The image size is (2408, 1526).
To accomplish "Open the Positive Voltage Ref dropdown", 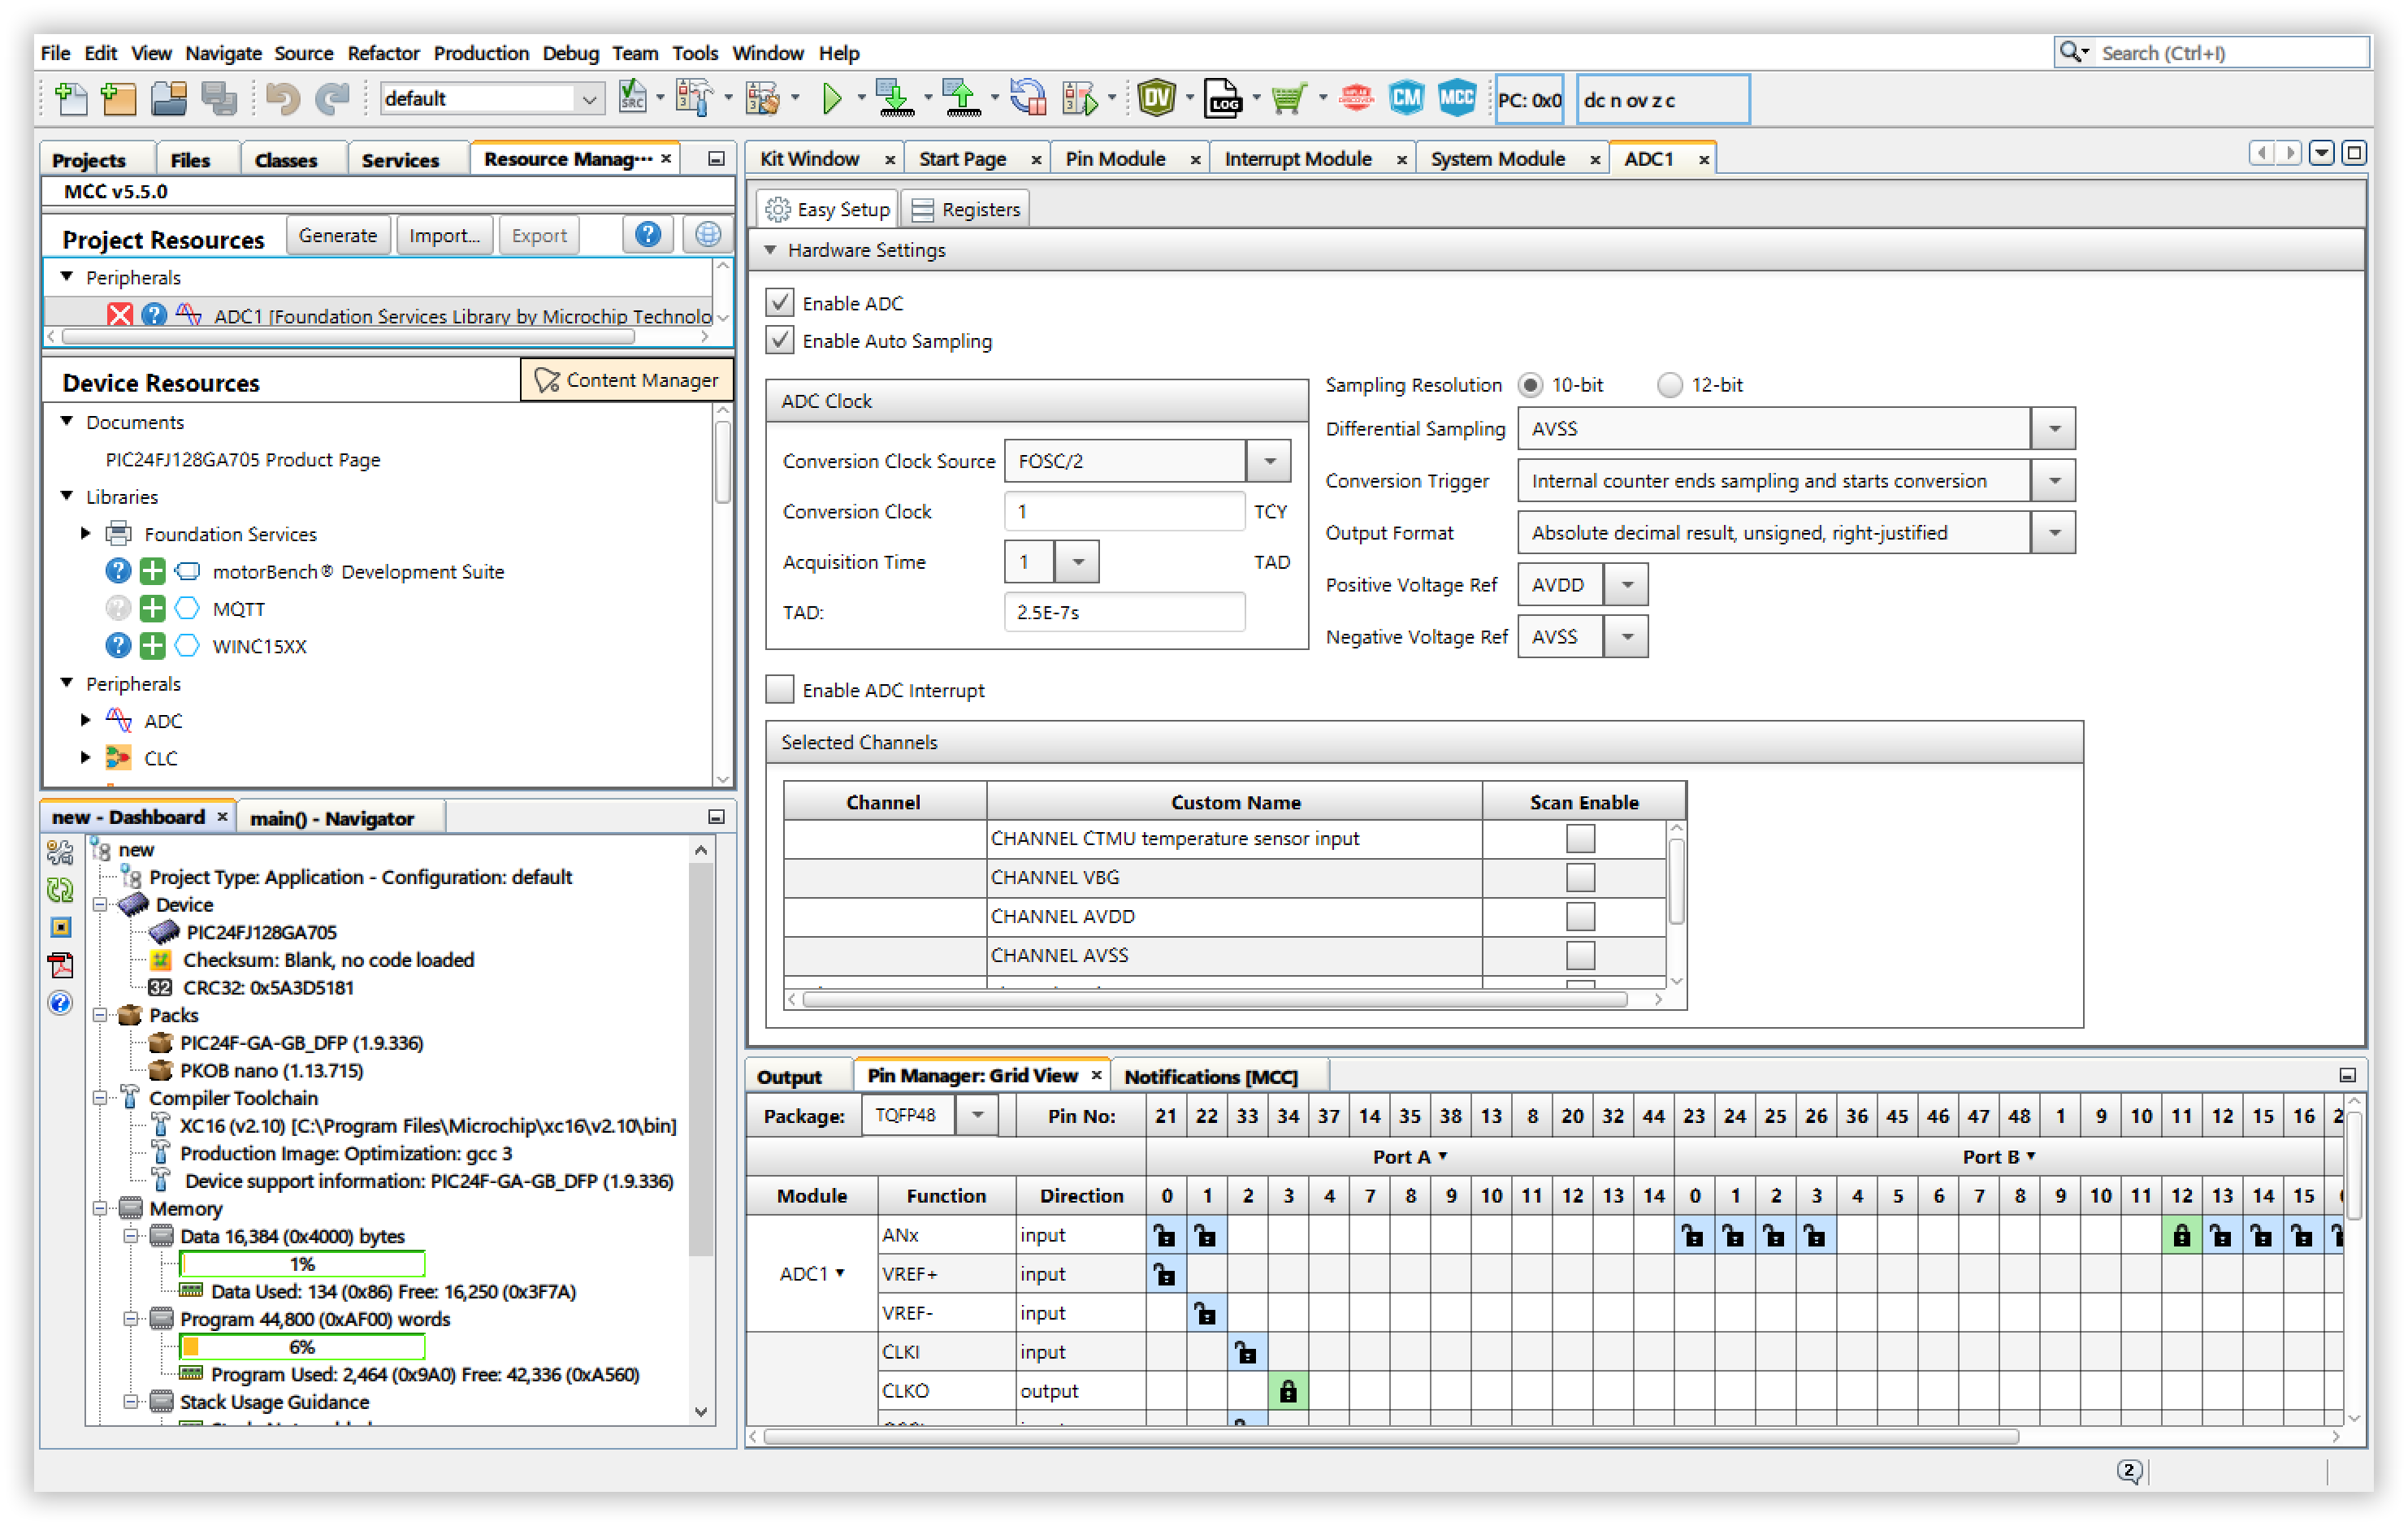I will [x=1627, y=585].
